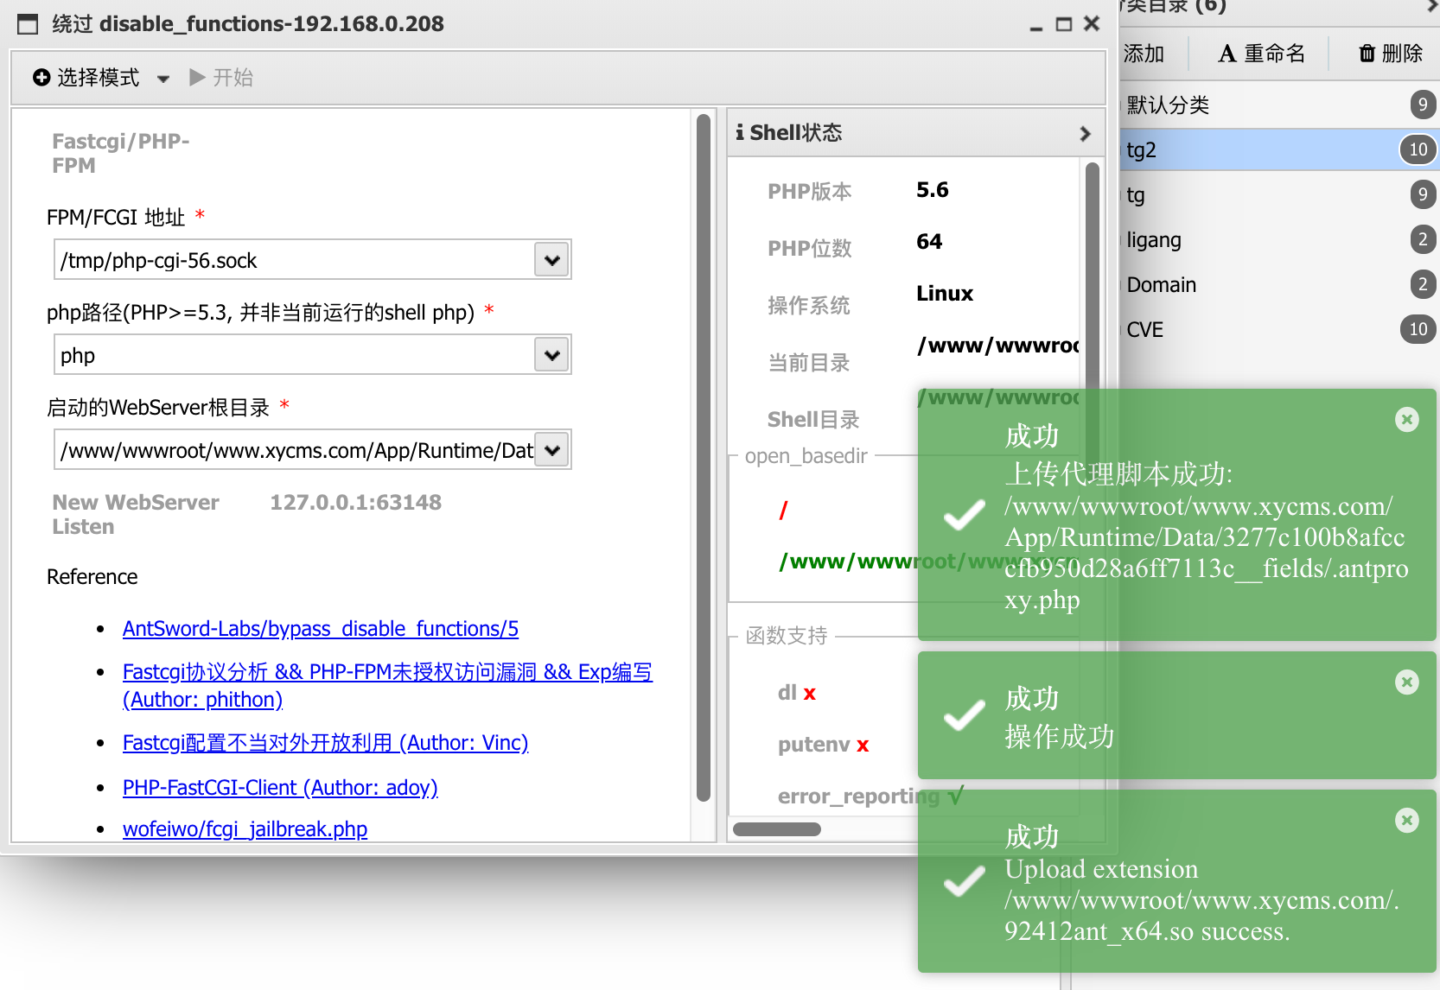The height and width of the screenshot is (990, 1440).
Task: Open wofeiwo/fcgi_jailbreak.php reference link
Action: 245,829
